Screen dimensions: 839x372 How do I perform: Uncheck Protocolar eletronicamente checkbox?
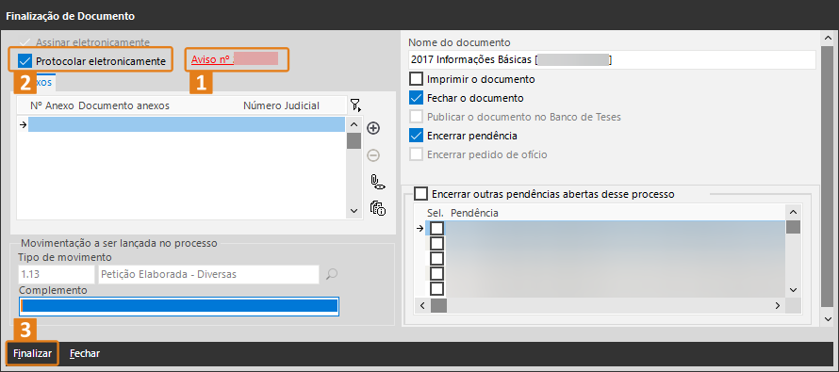[x=25, y=61]
